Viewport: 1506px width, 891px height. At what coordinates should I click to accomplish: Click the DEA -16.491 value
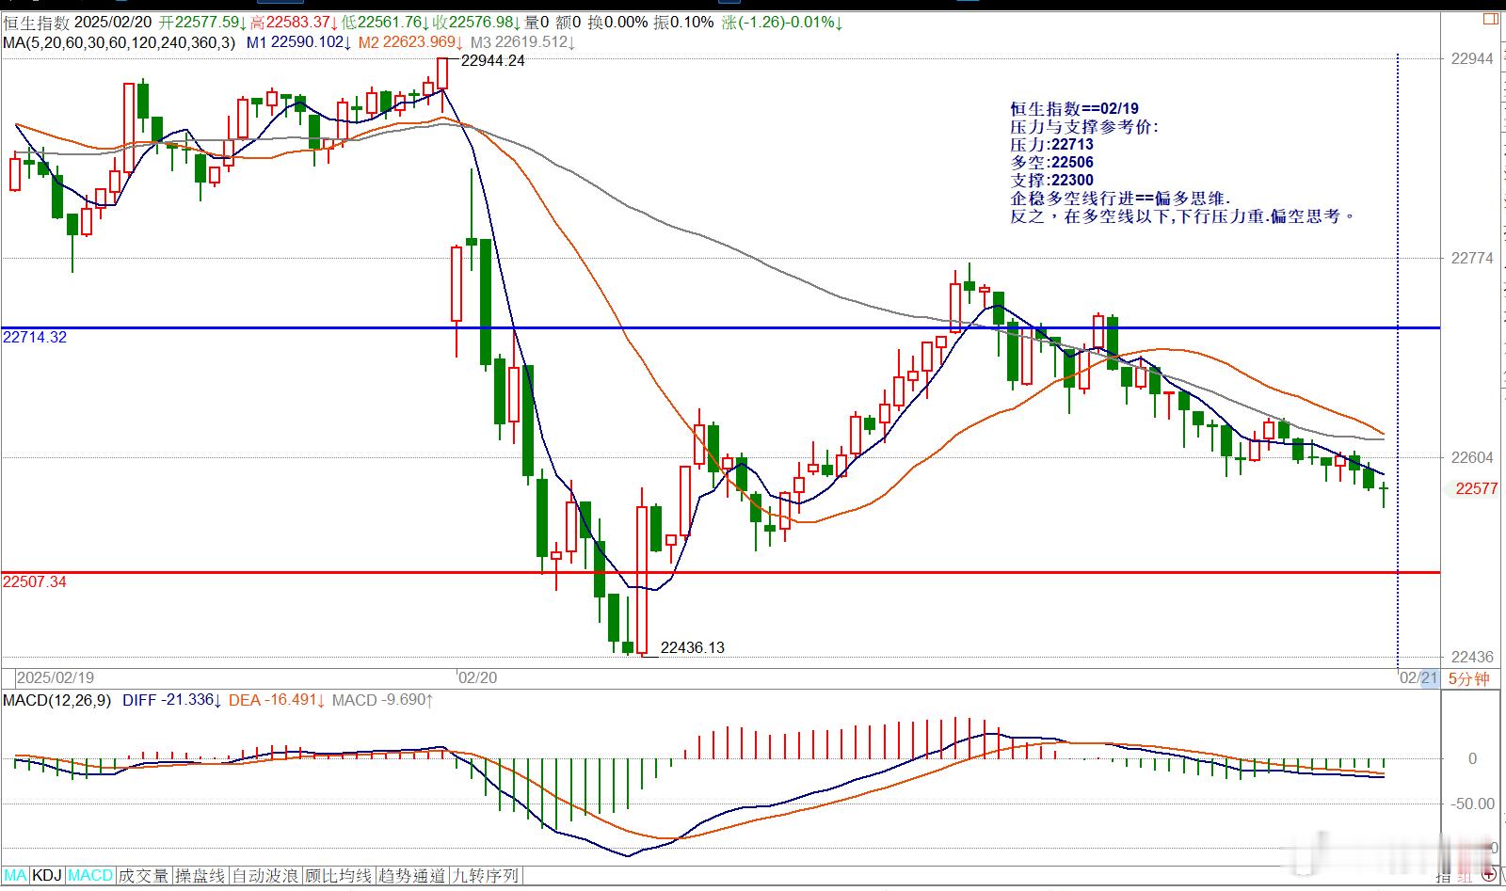(x=277, y=700)
